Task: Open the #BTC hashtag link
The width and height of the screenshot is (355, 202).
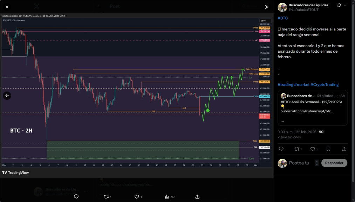Action: (x=283, y=18)
